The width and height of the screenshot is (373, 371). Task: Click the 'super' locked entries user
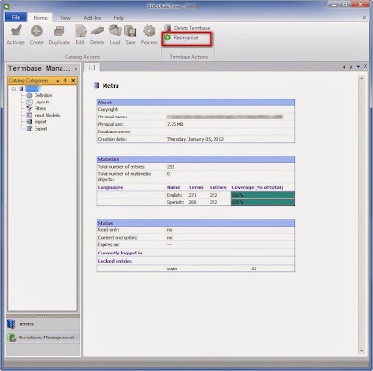(173, 268)
